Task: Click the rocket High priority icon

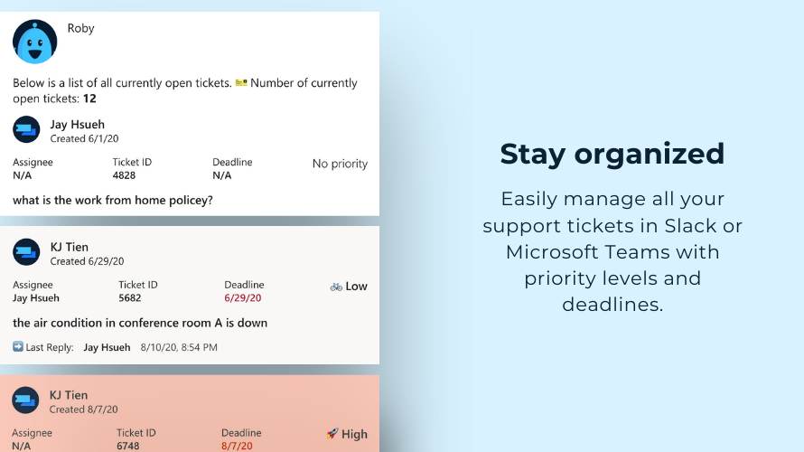Action: pos(332,434)
